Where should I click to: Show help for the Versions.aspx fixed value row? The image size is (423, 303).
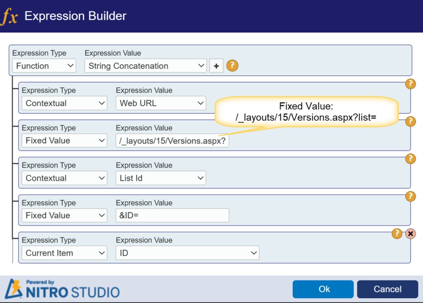click(410, 122)
